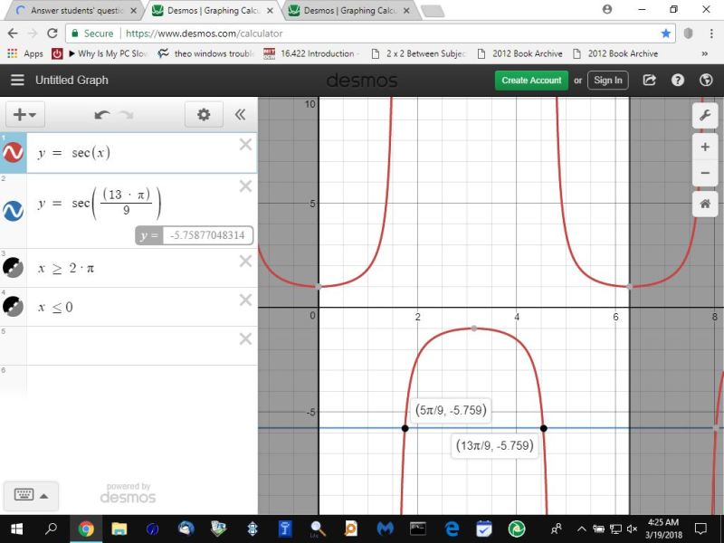Reload the Desmos page

click(x=52, y=33)
